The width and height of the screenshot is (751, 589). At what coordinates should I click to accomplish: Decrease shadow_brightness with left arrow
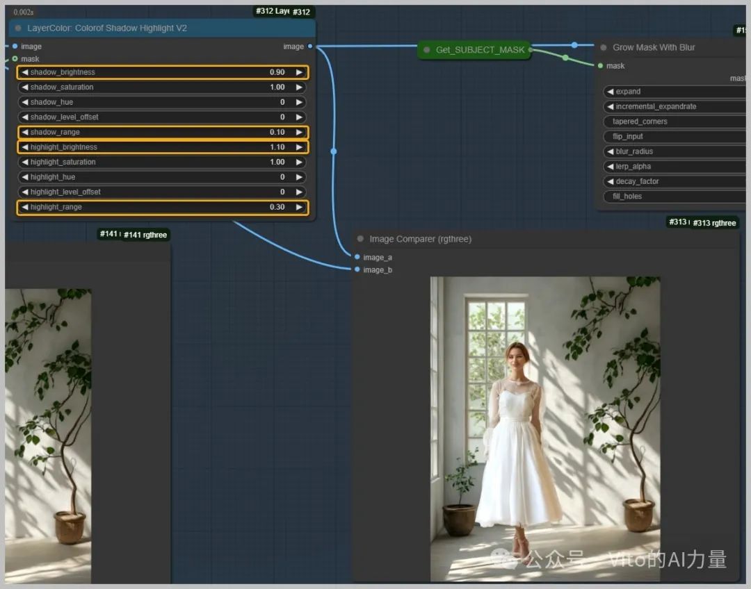pyautogui.click(x=25, y=72)
